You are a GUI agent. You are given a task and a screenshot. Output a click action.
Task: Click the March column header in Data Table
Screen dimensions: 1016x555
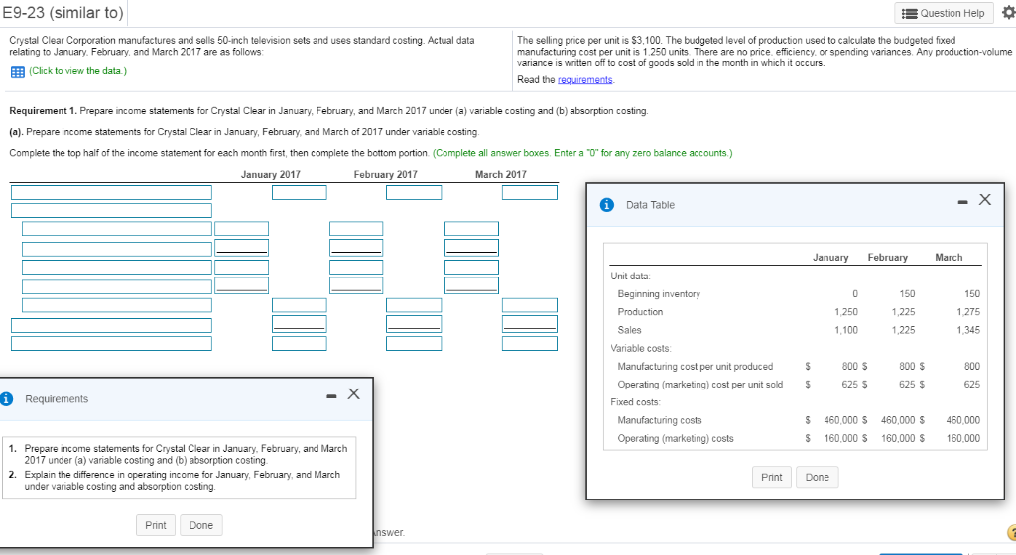click(x=949, y=257)
